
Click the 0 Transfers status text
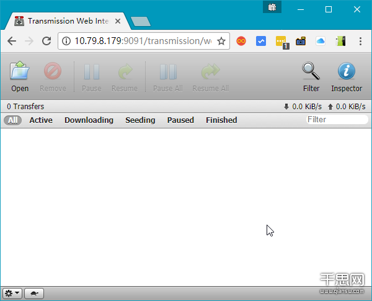25,107
